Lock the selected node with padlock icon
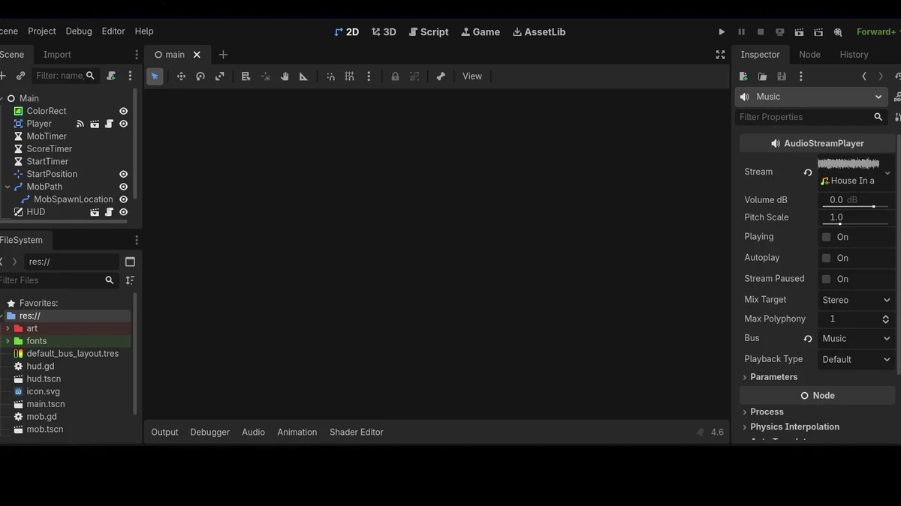 pos(395,76)
